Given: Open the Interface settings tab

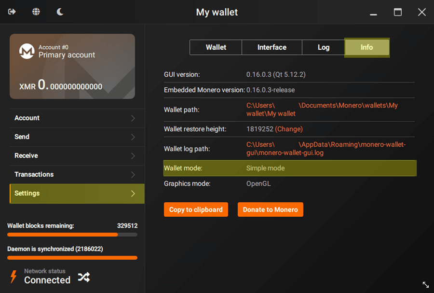Looking at the screenshot, I should click(x=271, y=47).
